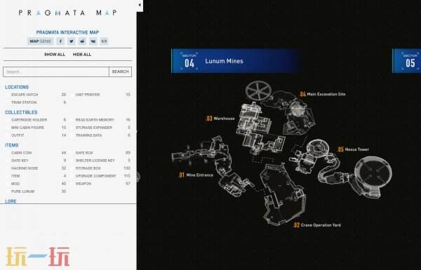Share the map on Facebook
Image resolution: width=421 pixels, height=270 pixels.
click(60, 41)
